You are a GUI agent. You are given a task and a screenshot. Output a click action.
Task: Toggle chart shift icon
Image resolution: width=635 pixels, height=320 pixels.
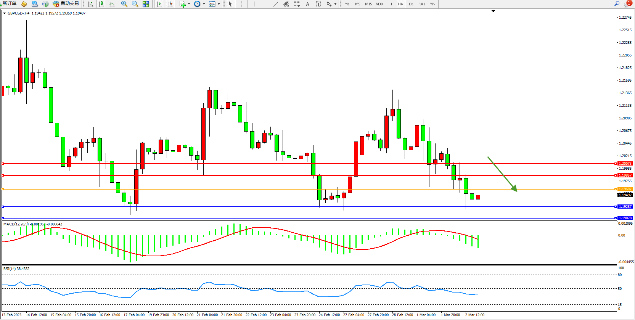[170, 4]
